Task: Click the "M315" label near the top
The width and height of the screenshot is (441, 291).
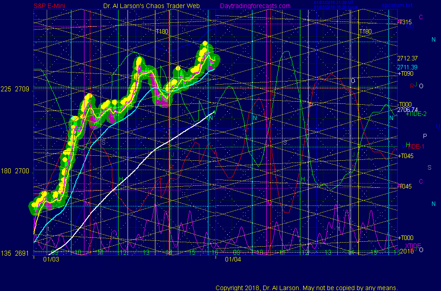Action: [405, 22]
